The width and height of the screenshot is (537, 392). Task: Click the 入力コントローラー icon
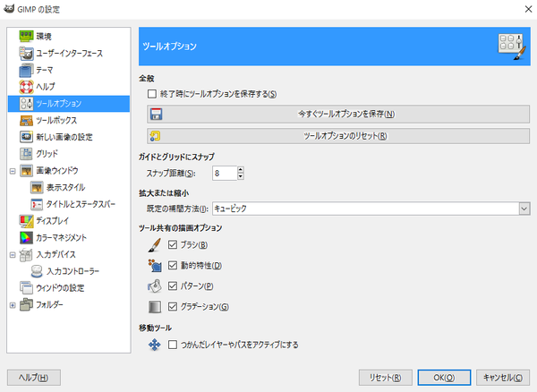pyautogui.click(x=37, y=271)
